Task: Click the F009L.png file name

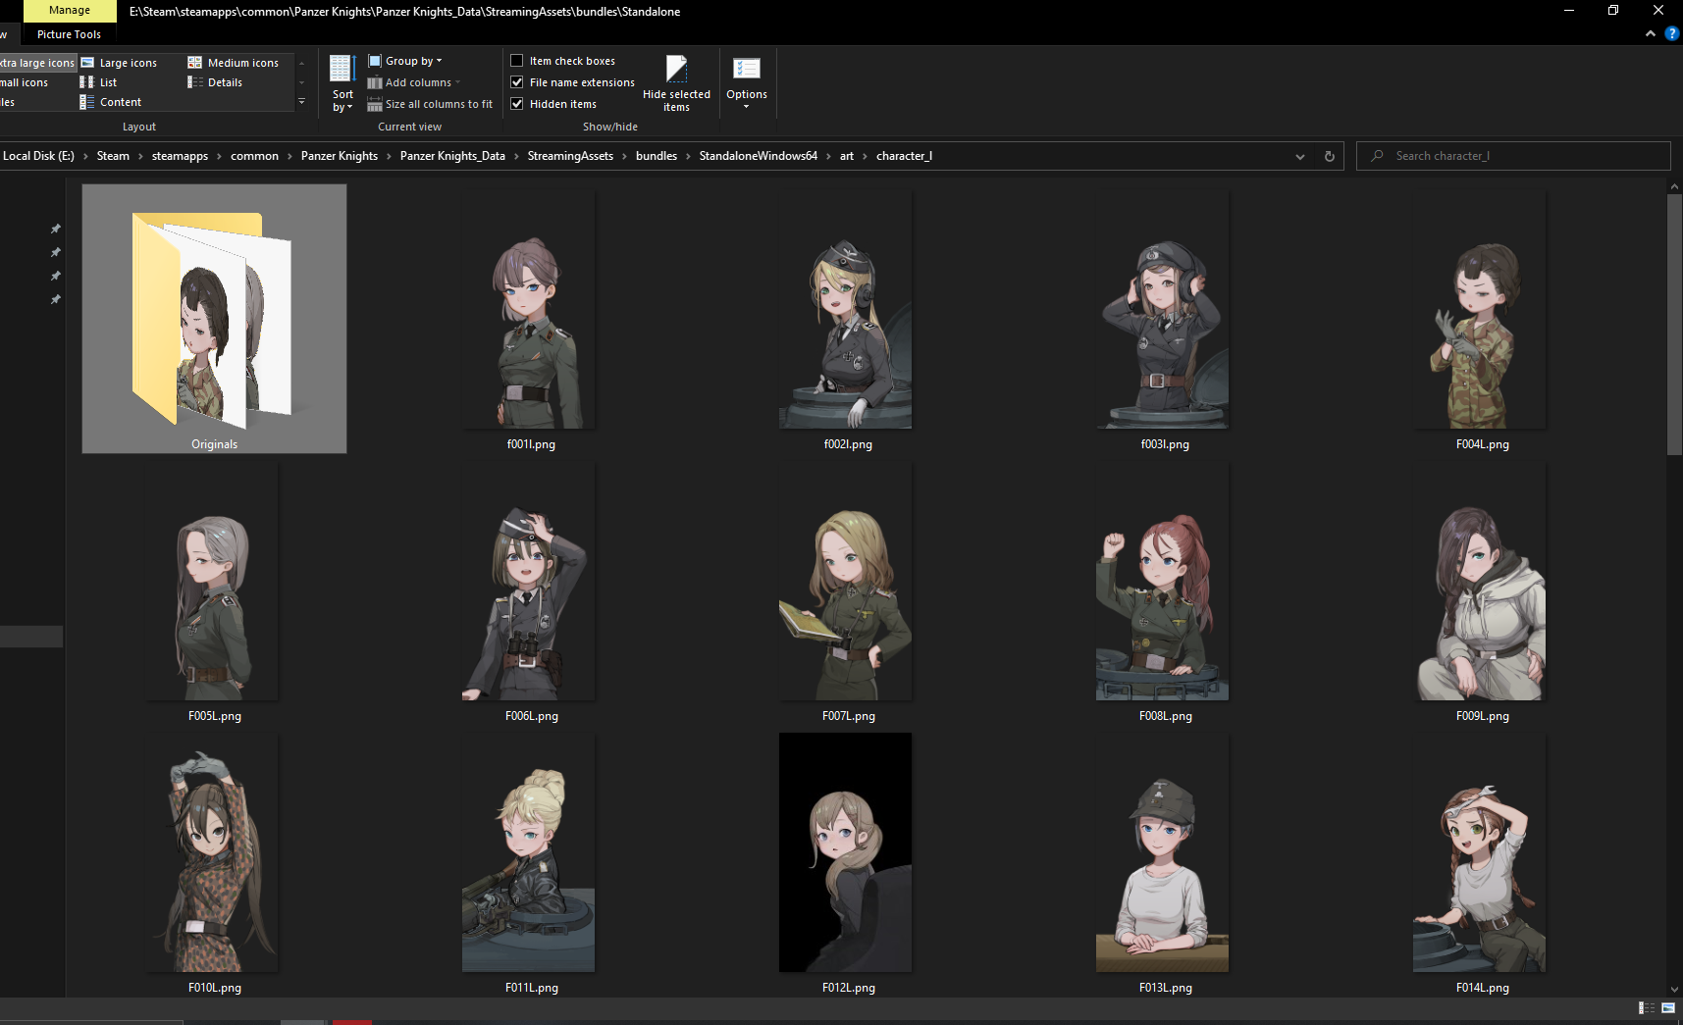Action: 1482,716
